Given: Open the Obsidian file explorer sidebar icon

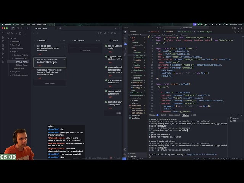Looking at the screenshot, I should coord(13,28).
